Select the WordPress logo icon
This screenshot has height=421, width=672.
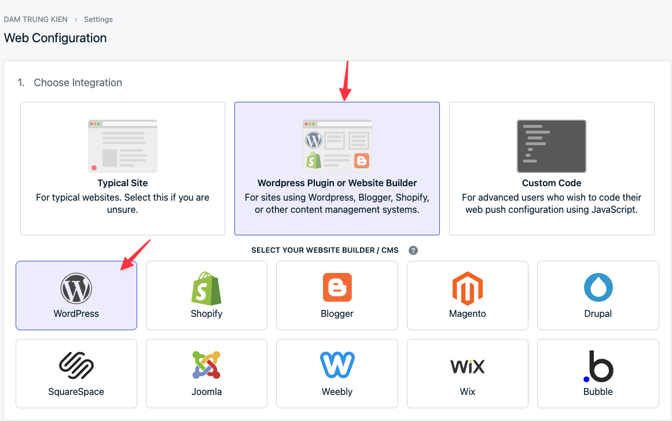(76, 288)
